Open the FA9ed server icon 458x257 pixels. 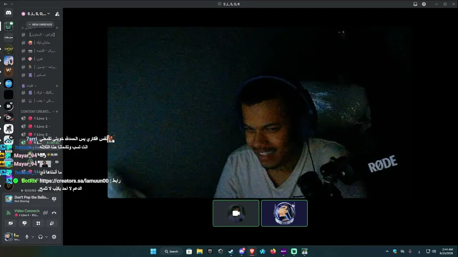pyautogui.click(x=9, y=49)
